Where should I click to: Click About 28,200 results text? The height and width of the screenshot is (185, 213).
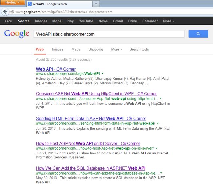pyautogui.click(x=64, y=60)
